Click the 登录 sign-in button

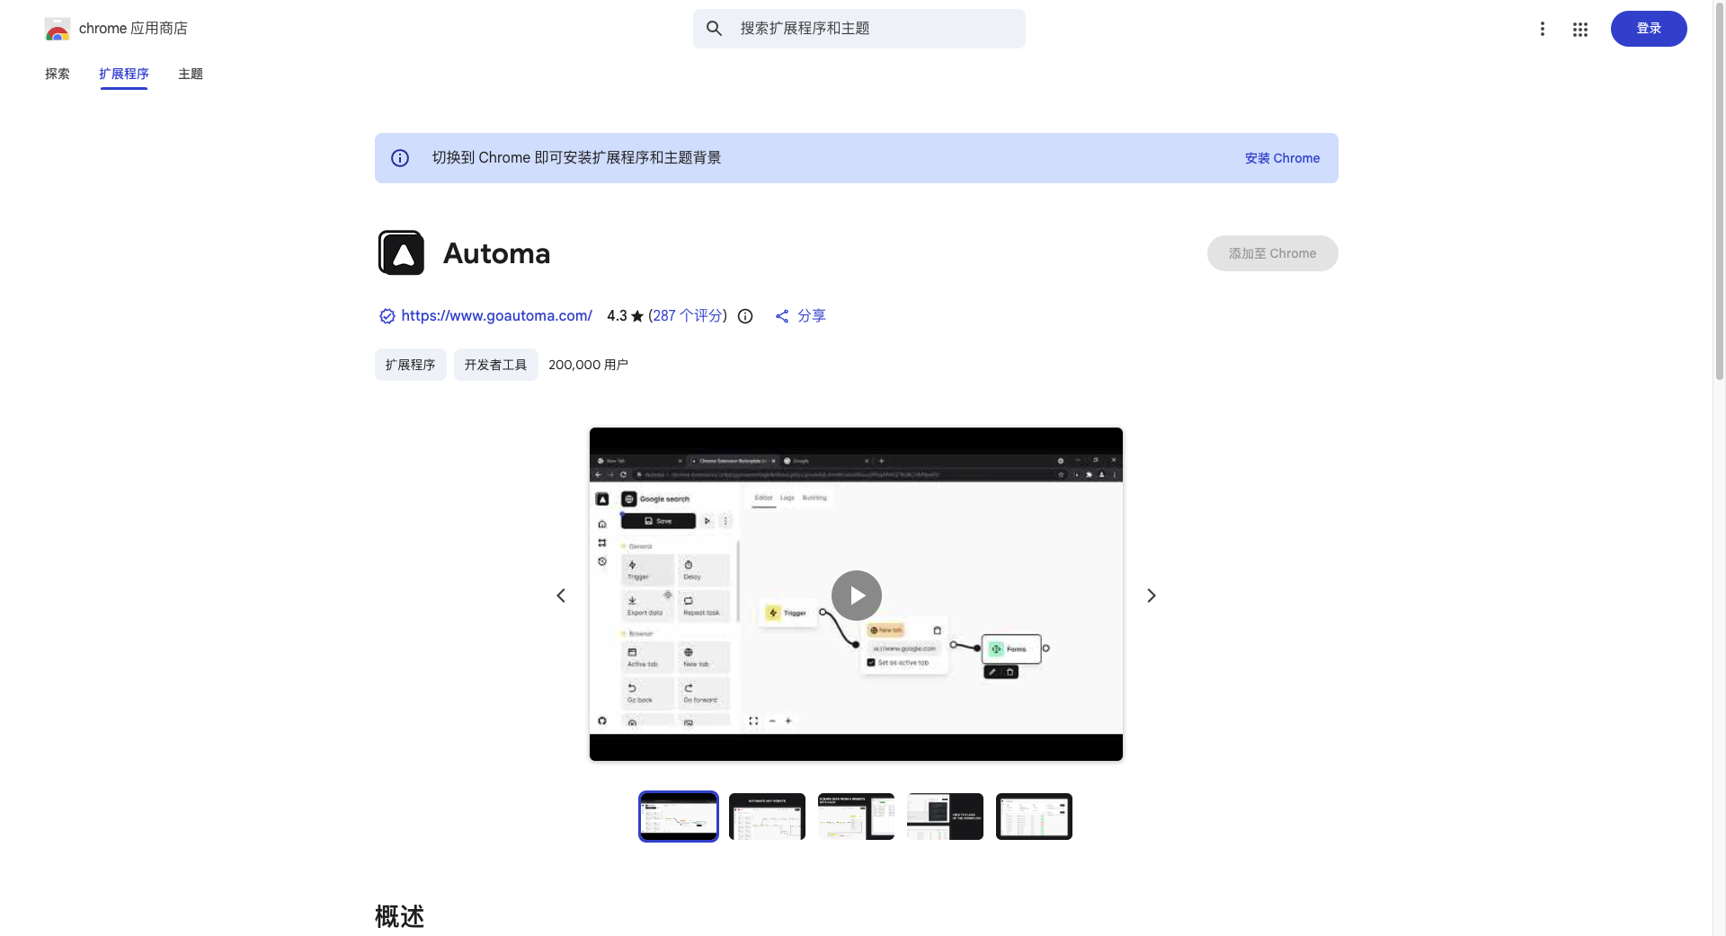click(x=1649, y=29)
